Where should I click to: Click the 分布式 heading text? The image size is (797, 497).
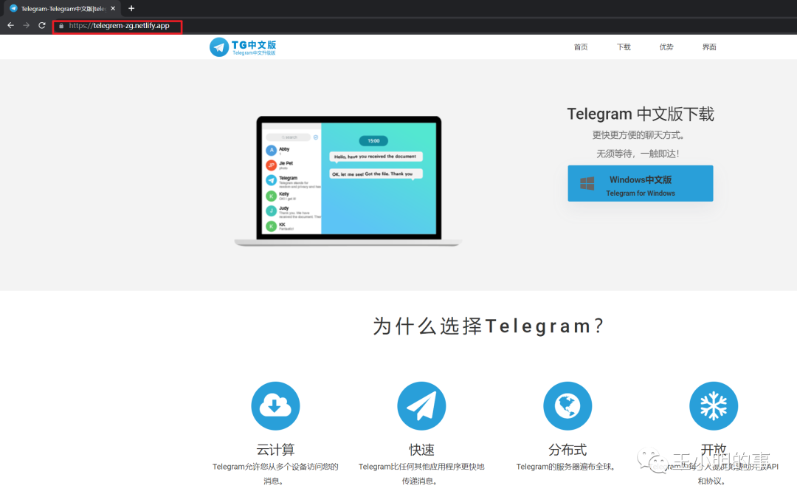coord(567,450)
